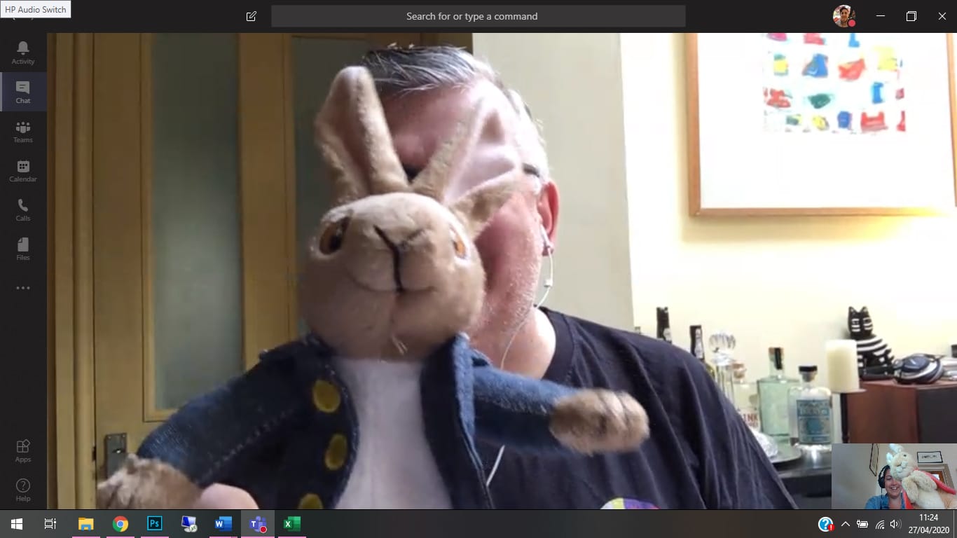Open the Windows Start menu

pyautogui.click(x=17, y=524)
